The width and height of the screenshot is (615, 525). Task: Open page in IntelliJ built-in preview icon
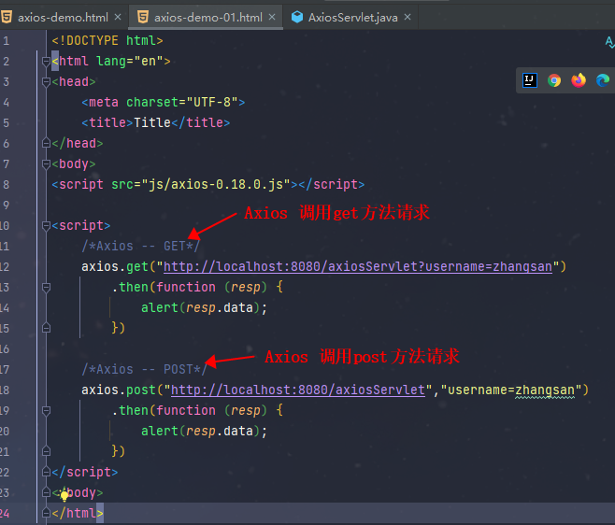pos(530,80)
